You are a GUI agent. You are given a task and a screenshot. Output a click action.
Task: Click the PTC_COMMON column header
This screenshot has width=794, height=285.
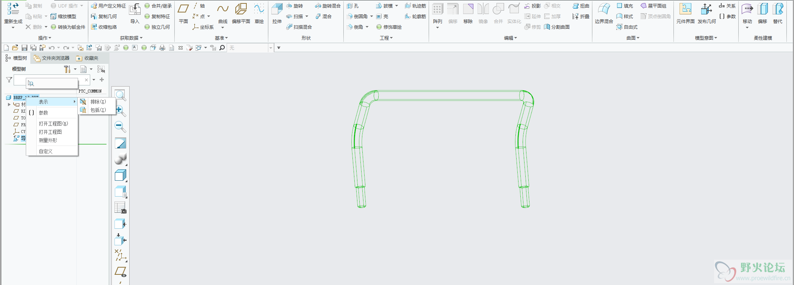90,91
